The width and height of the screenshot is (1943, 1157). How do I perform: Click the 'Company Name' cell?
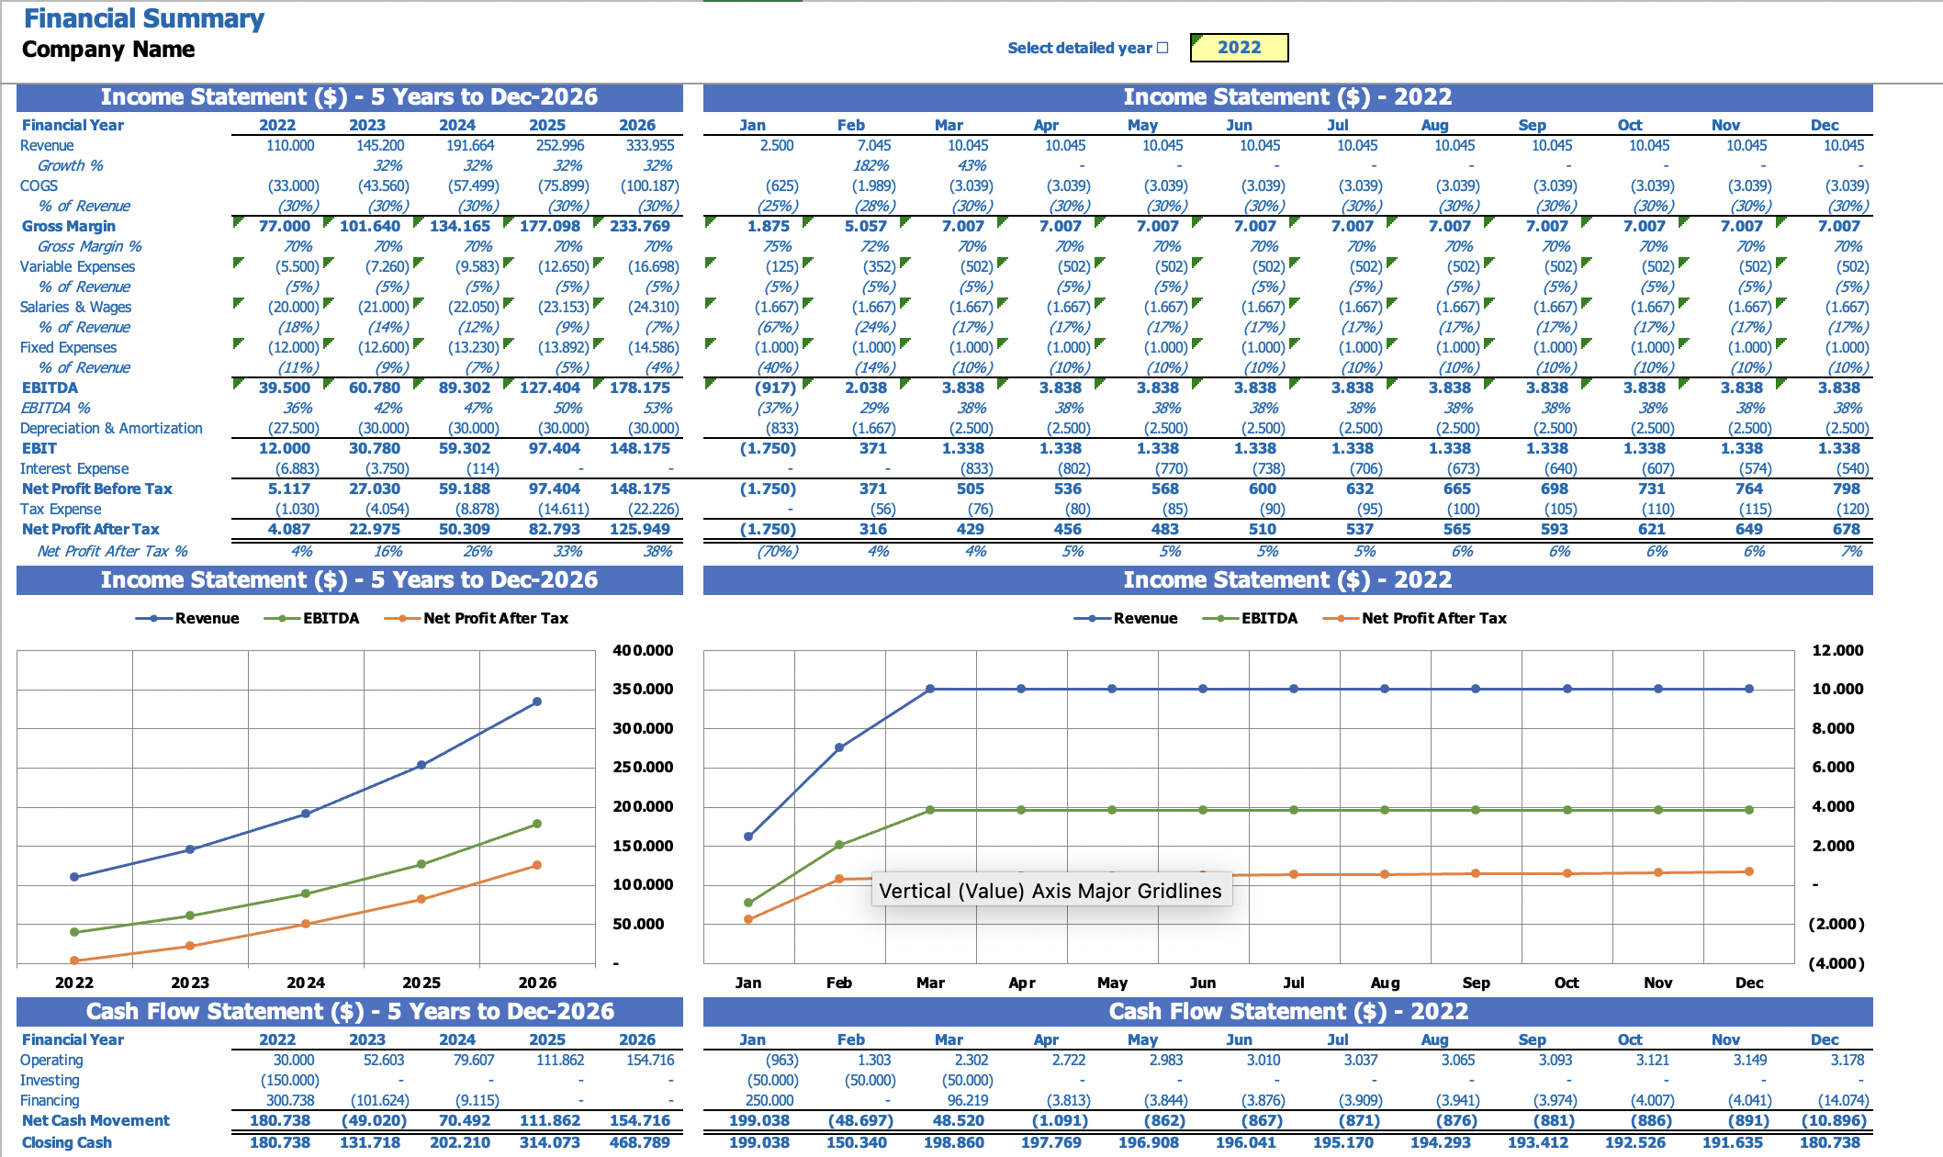pos(108,50)
